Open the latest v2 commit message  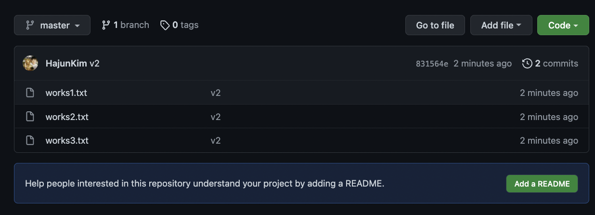pyautogui.click(x=94, y=64)
